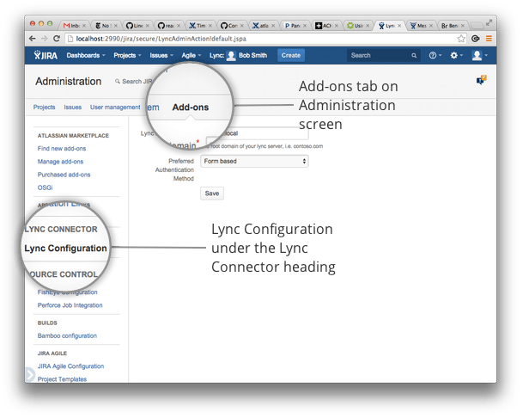Open the Purchased add-ons link
Screen dimensions: 523x418
click(64, 175)
